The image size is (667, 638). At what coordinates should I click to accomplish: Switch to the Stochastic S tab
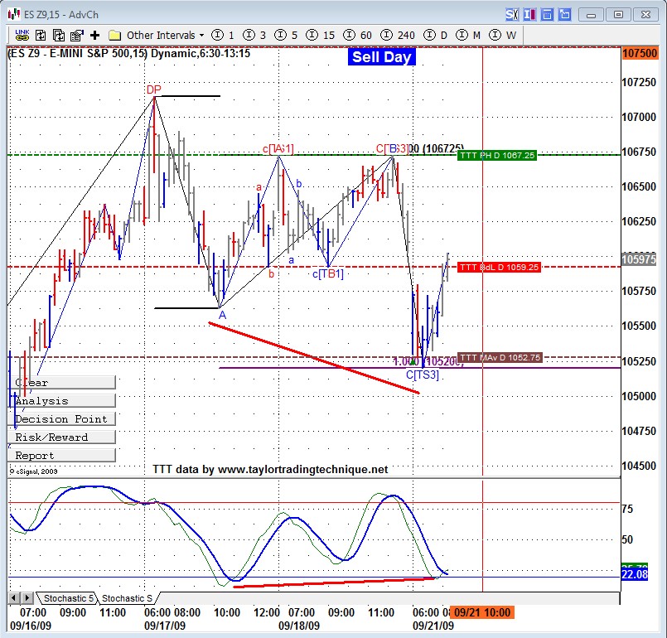coord(127,598)
